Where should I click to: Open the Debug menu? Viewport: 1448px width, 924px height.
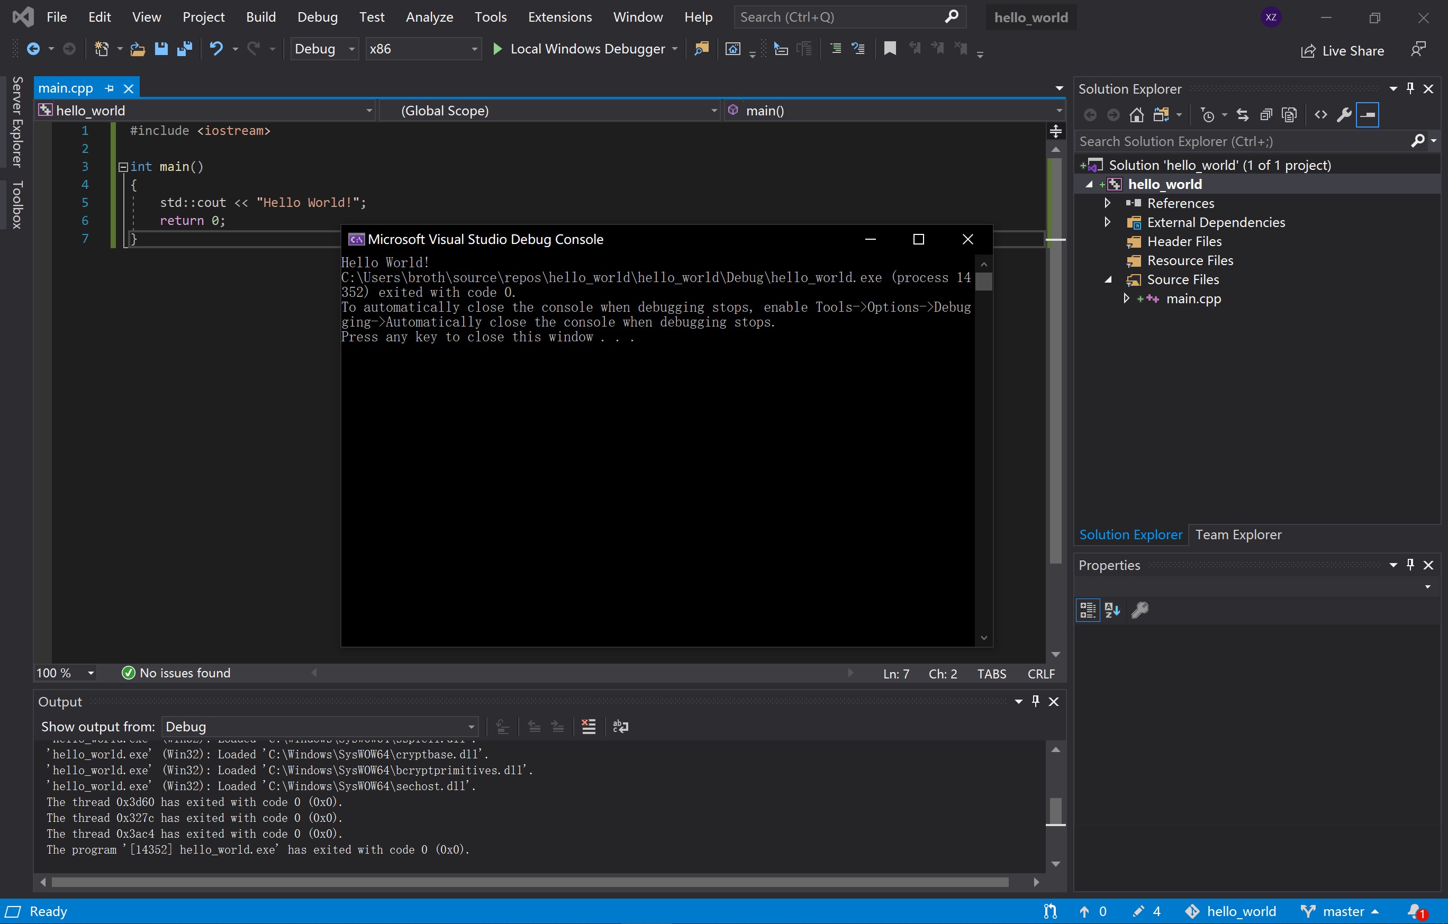318,17
